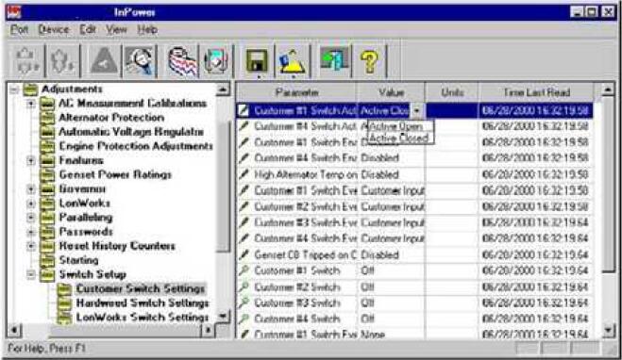Expand the Governor tree node
The height and width of the screenshot is (360, 622).
coord(31,188)
